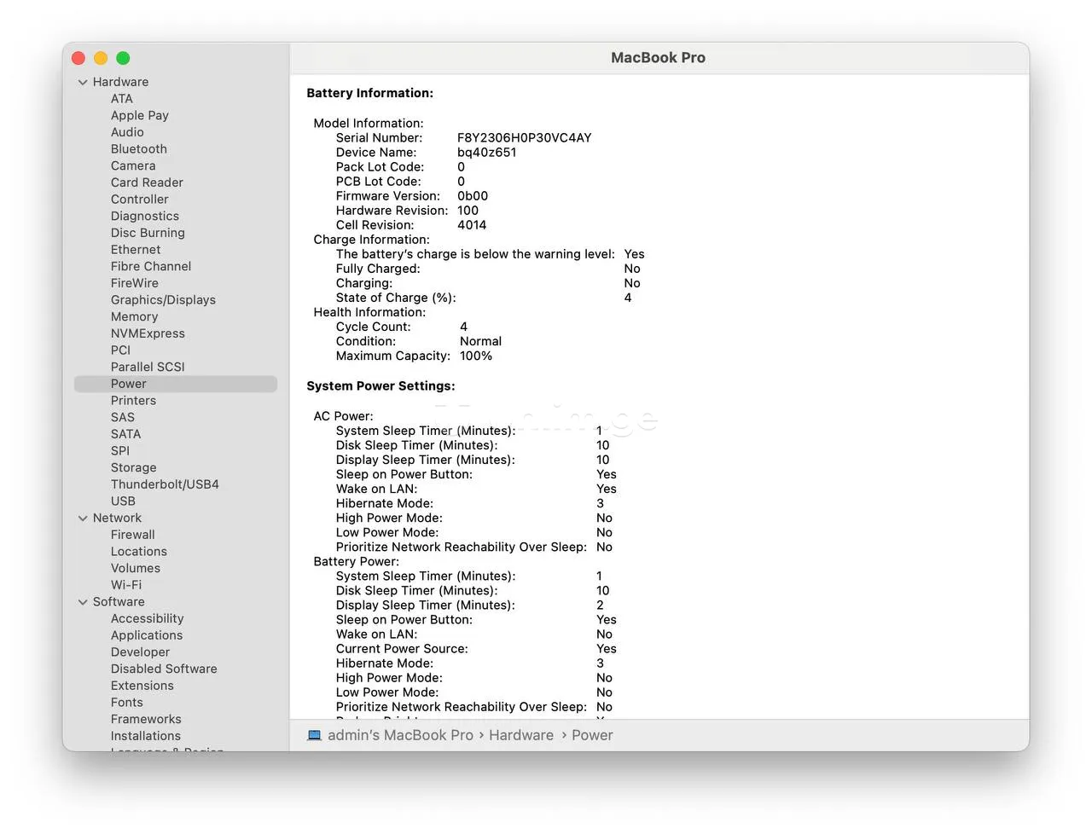1092x834 pixels.
Task: Open the Disabled Software entry
Action: [x=164, y=669]
